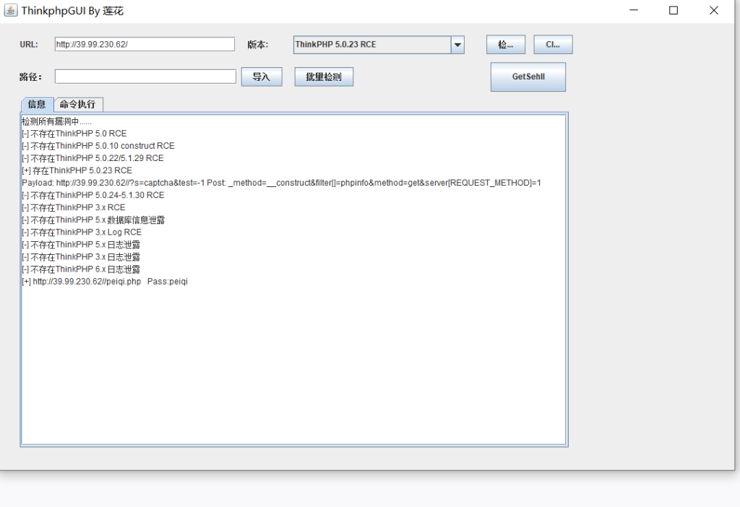Click into the 路径 path field
Screen dimensions: 740x507
pyautogui.click(x=145, y=77)
